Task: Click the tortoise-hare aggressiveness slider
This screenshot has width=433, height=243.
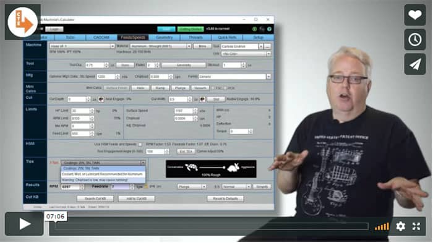Action: [211, 169]
